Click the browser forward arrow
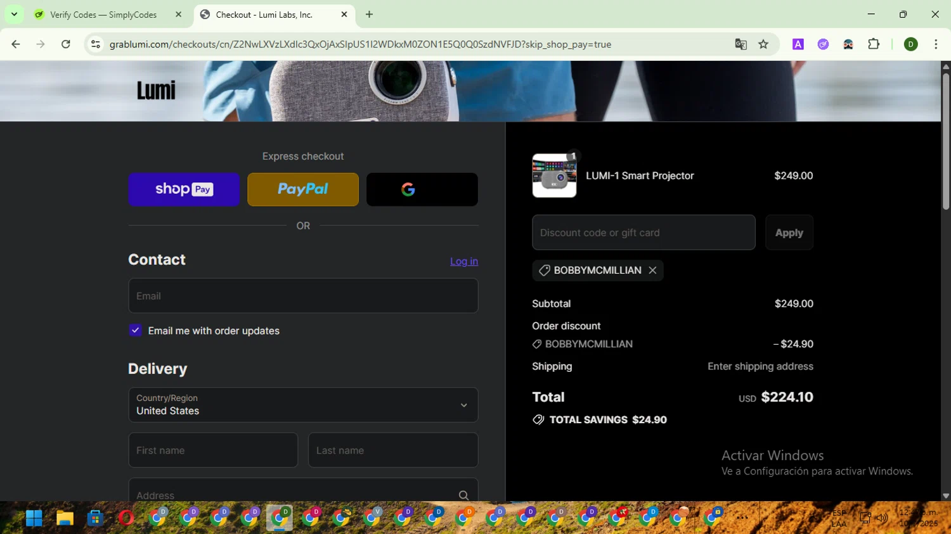The image size is (951, 534). coord(41,44)
